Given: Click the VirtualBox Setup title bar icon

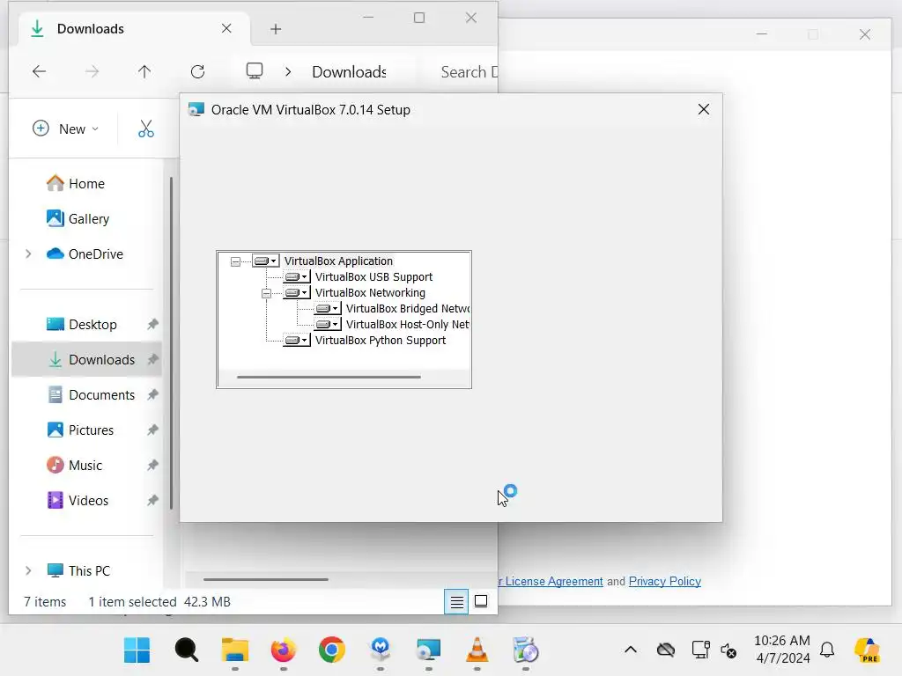Looking at the screenshot, I should [196, 109].
